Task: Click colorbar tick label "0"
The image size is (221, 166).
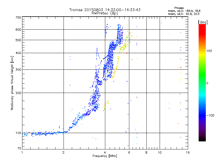Action: point(207,83)
